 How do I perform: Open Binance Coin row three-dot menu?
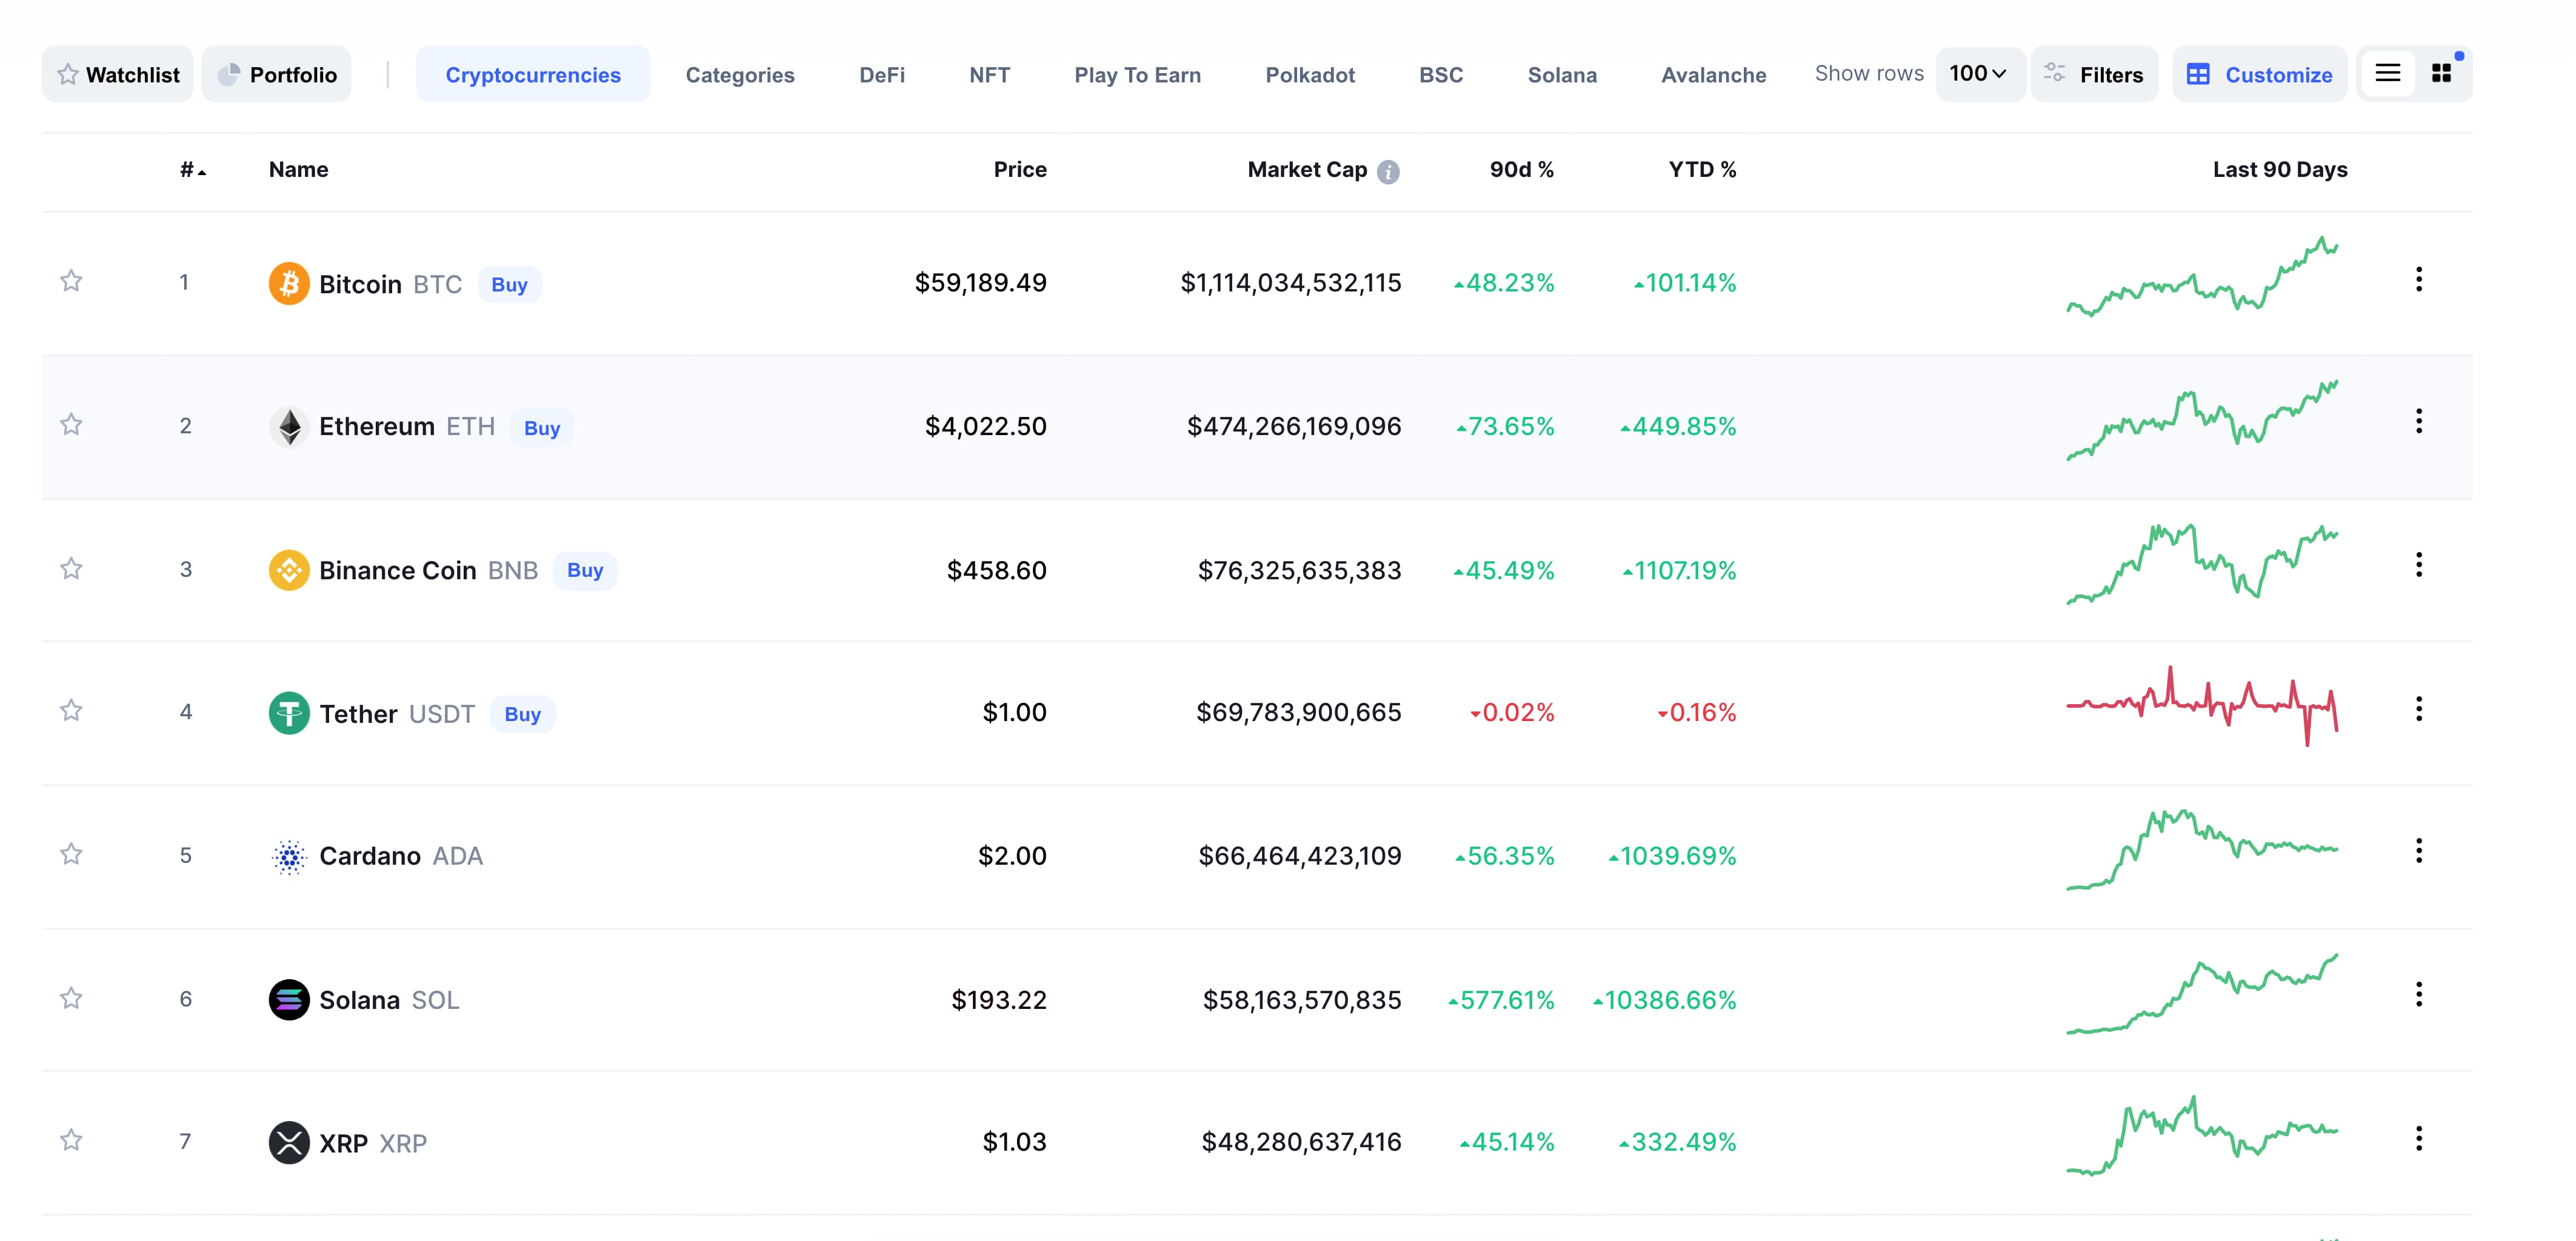pyautogui.click(x=2418, y=565)
